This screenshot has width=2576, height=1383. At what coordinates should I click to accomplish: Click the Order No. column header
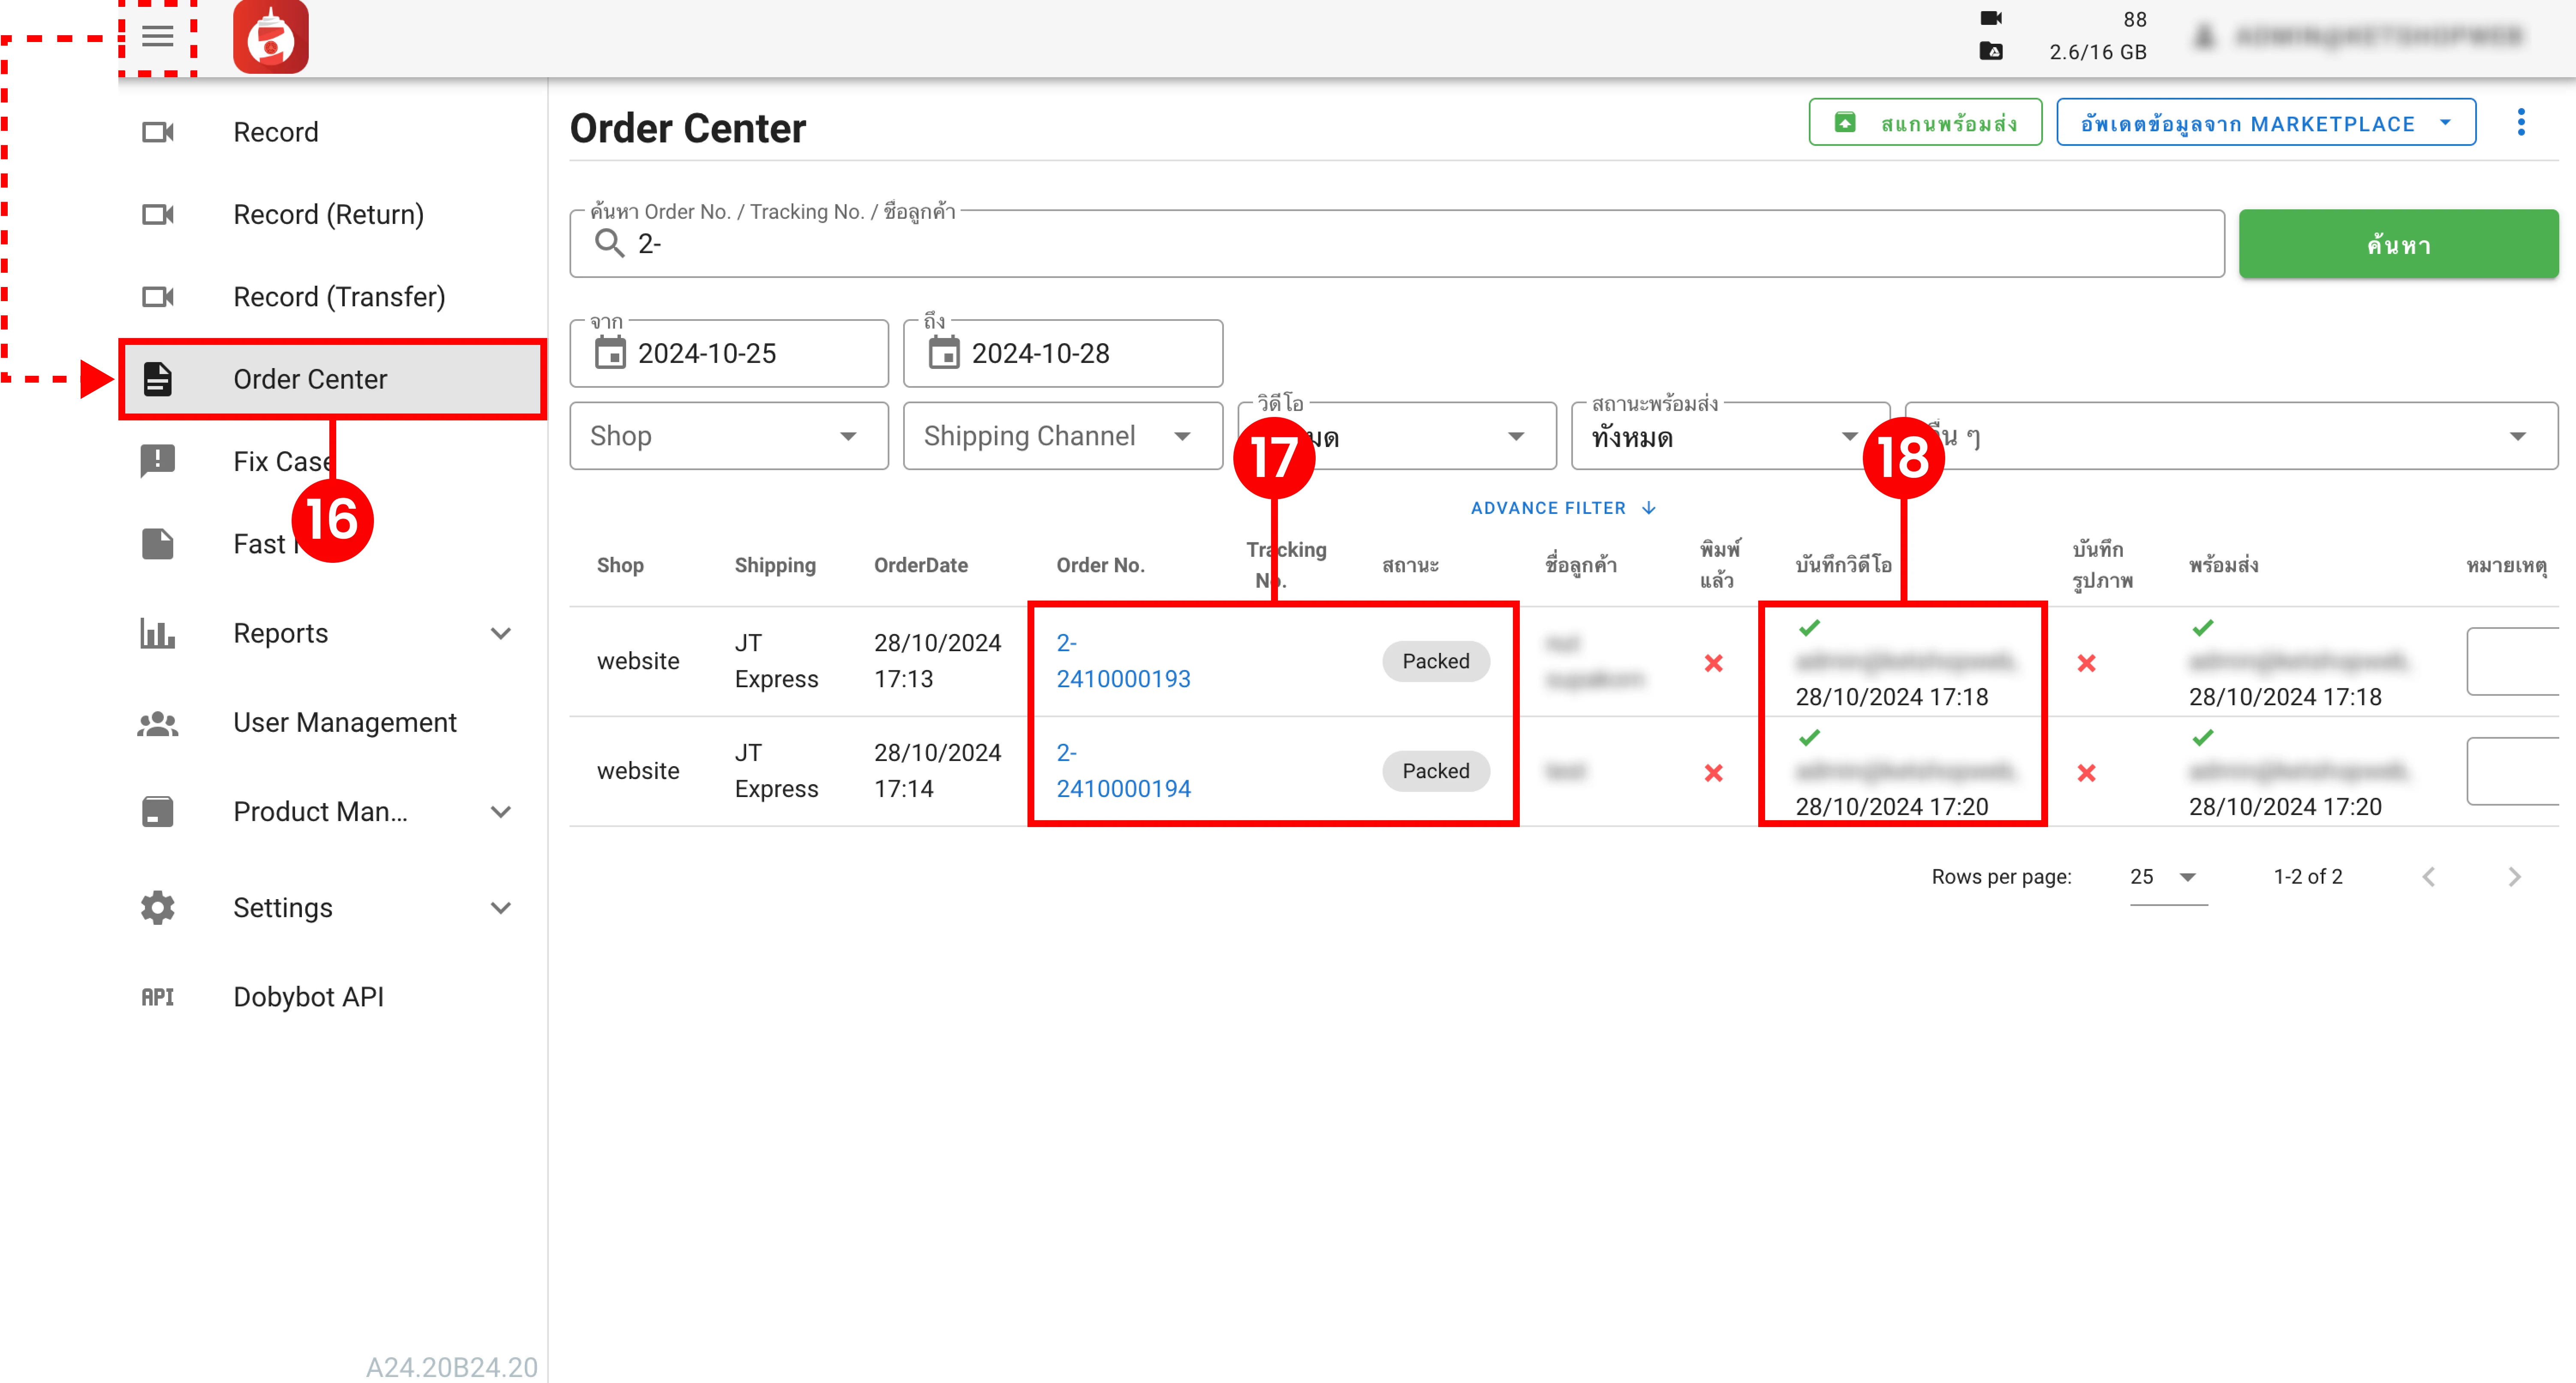[1100, 565]
